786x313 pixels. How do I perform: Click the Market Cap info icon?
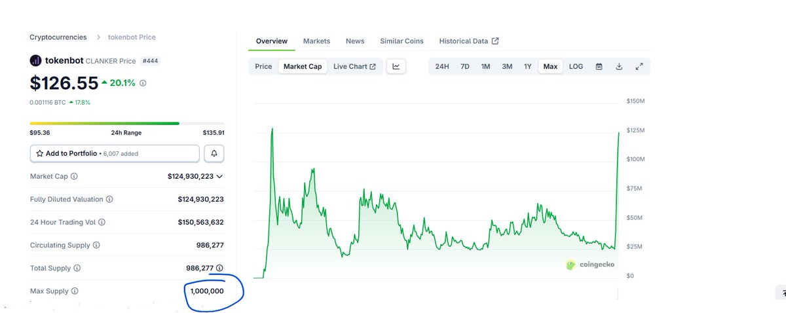74,176
